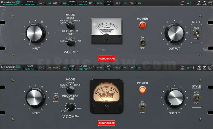Select state B in the V-COMP+ toolbar
Viewport: 213px width, 129px height.
click(x=194, y=68)
